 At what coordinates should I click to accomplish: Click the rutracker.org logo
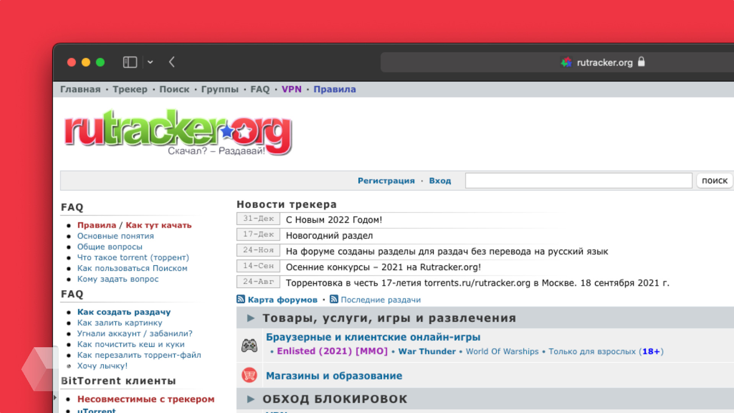click(178, 132)
